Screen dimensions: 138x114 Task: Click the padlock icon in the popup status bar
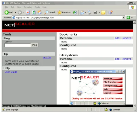click(95, 103)
